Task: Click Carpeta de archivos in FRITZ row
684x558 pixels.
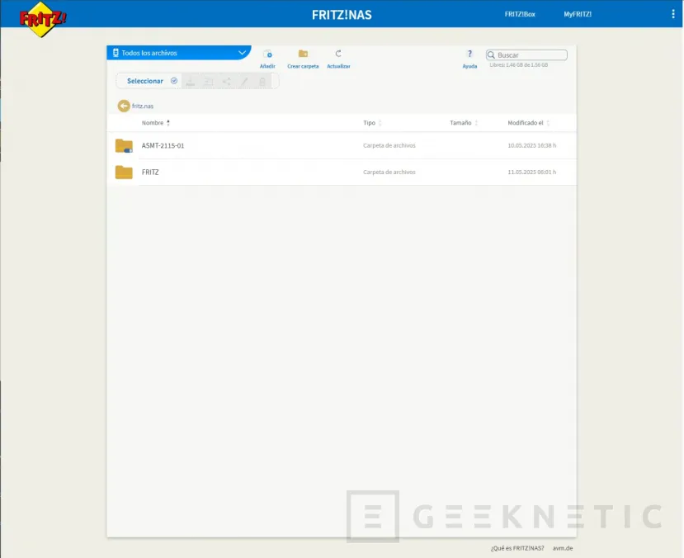Action: [389, 172]
